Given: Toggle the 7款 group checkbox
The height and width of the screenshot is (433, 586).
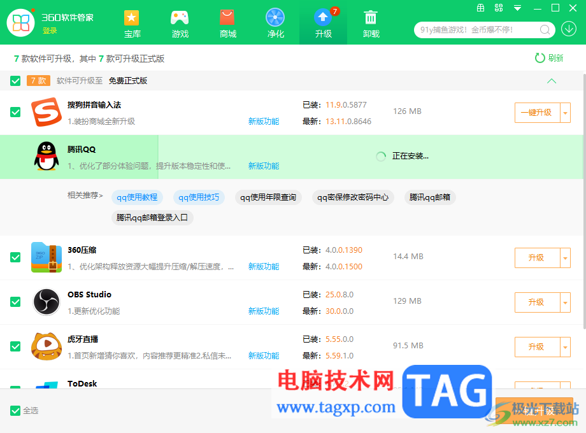Looking at the screenshot, I should point(15,81).
